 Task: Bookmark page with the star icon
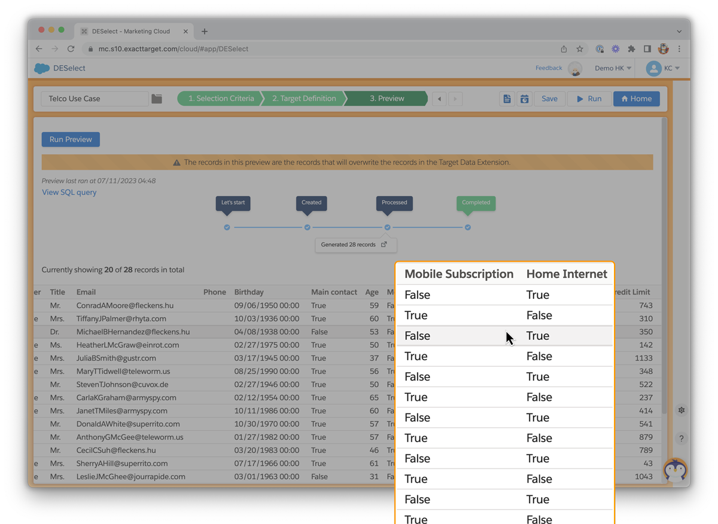(580, 49)
